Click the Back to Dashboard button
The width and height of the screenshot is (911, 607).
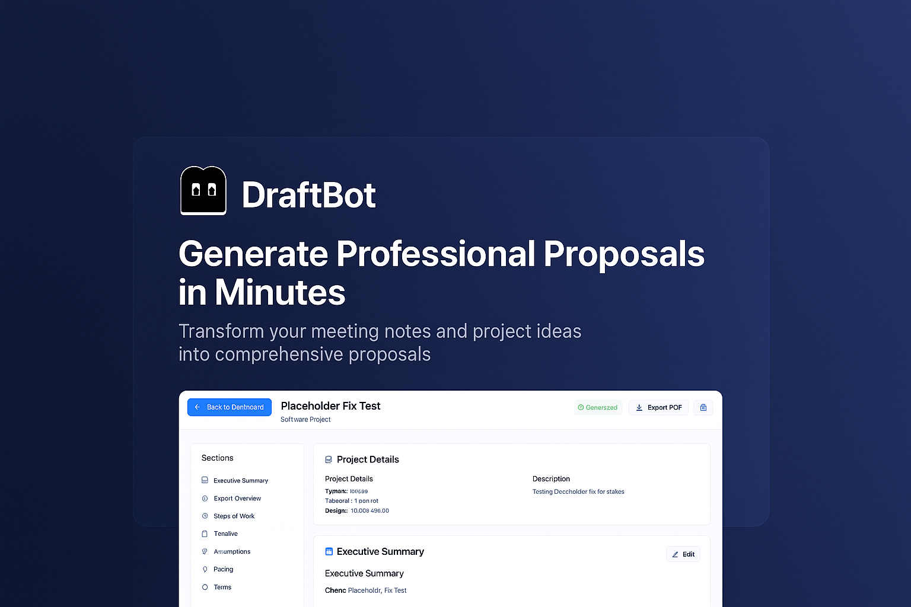click(230, 407)
